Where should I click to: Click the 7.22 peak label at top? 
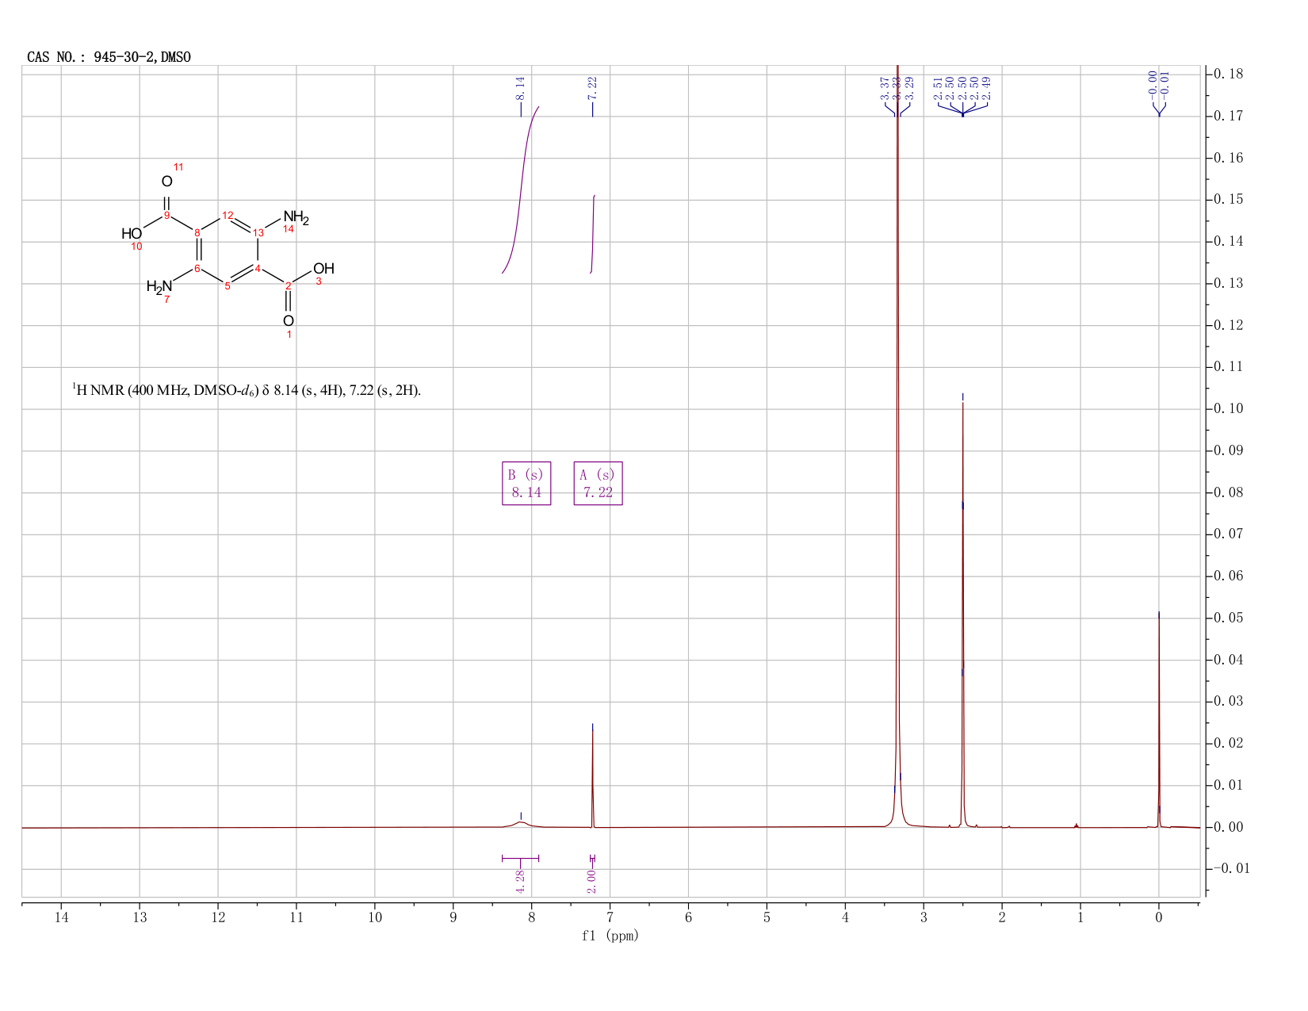pyautogui.click(x=592, y=88)
